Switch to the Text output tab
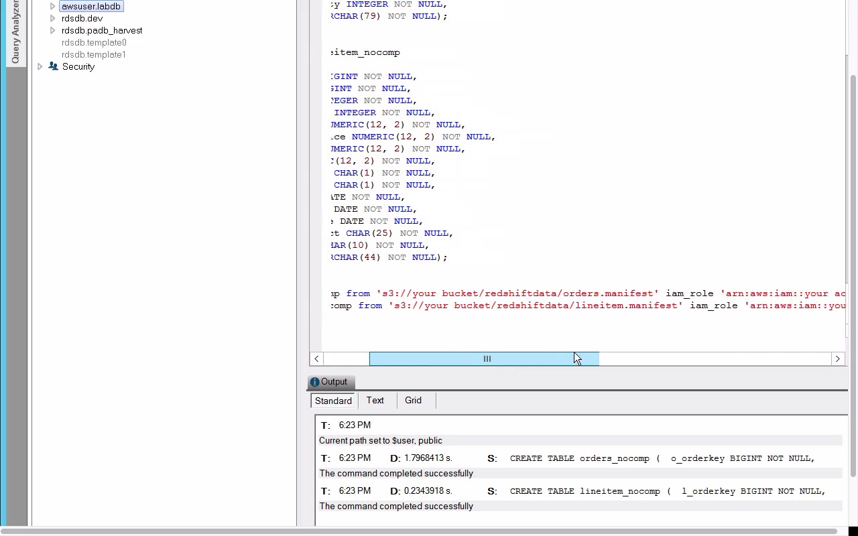The image size is (858, 536). click(375, 401)
